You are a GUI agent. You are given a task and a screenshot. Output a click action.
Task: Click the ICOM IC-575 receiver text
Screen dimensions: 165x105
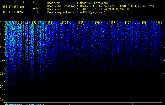[105, 9]
